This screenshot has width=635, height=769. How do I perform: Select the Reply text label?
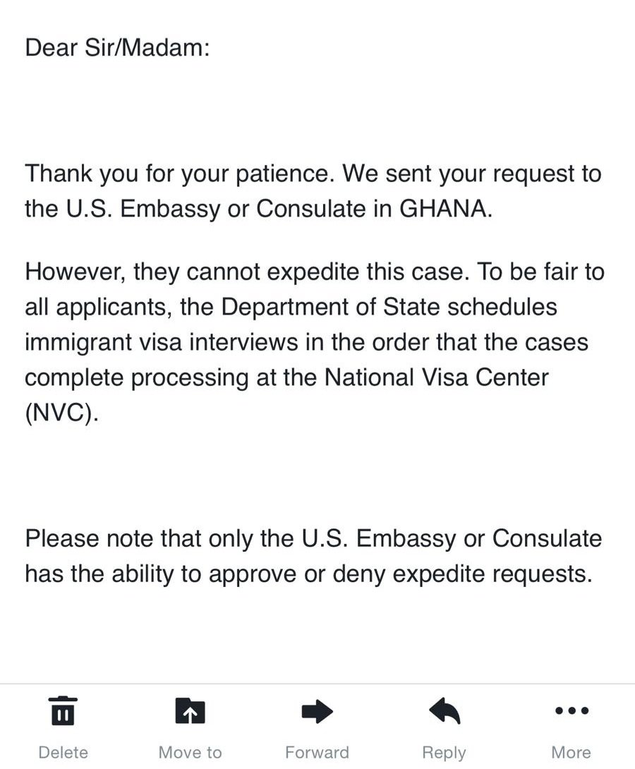tap(445, 753)
